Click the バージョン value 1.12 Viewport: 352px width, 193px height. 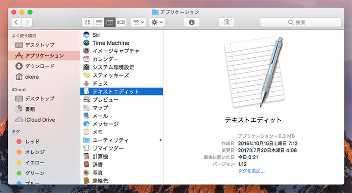(x=242, y=164)
